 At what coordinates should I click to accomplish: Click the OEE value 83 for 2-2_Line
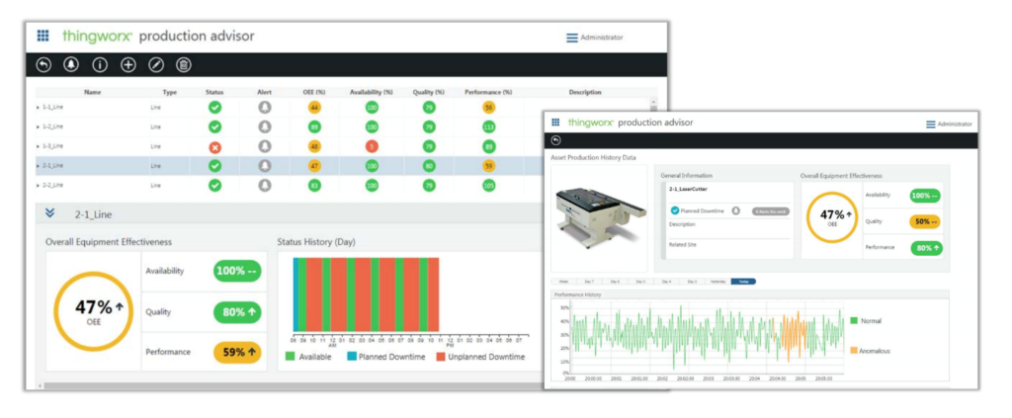[x=314, y=186]
